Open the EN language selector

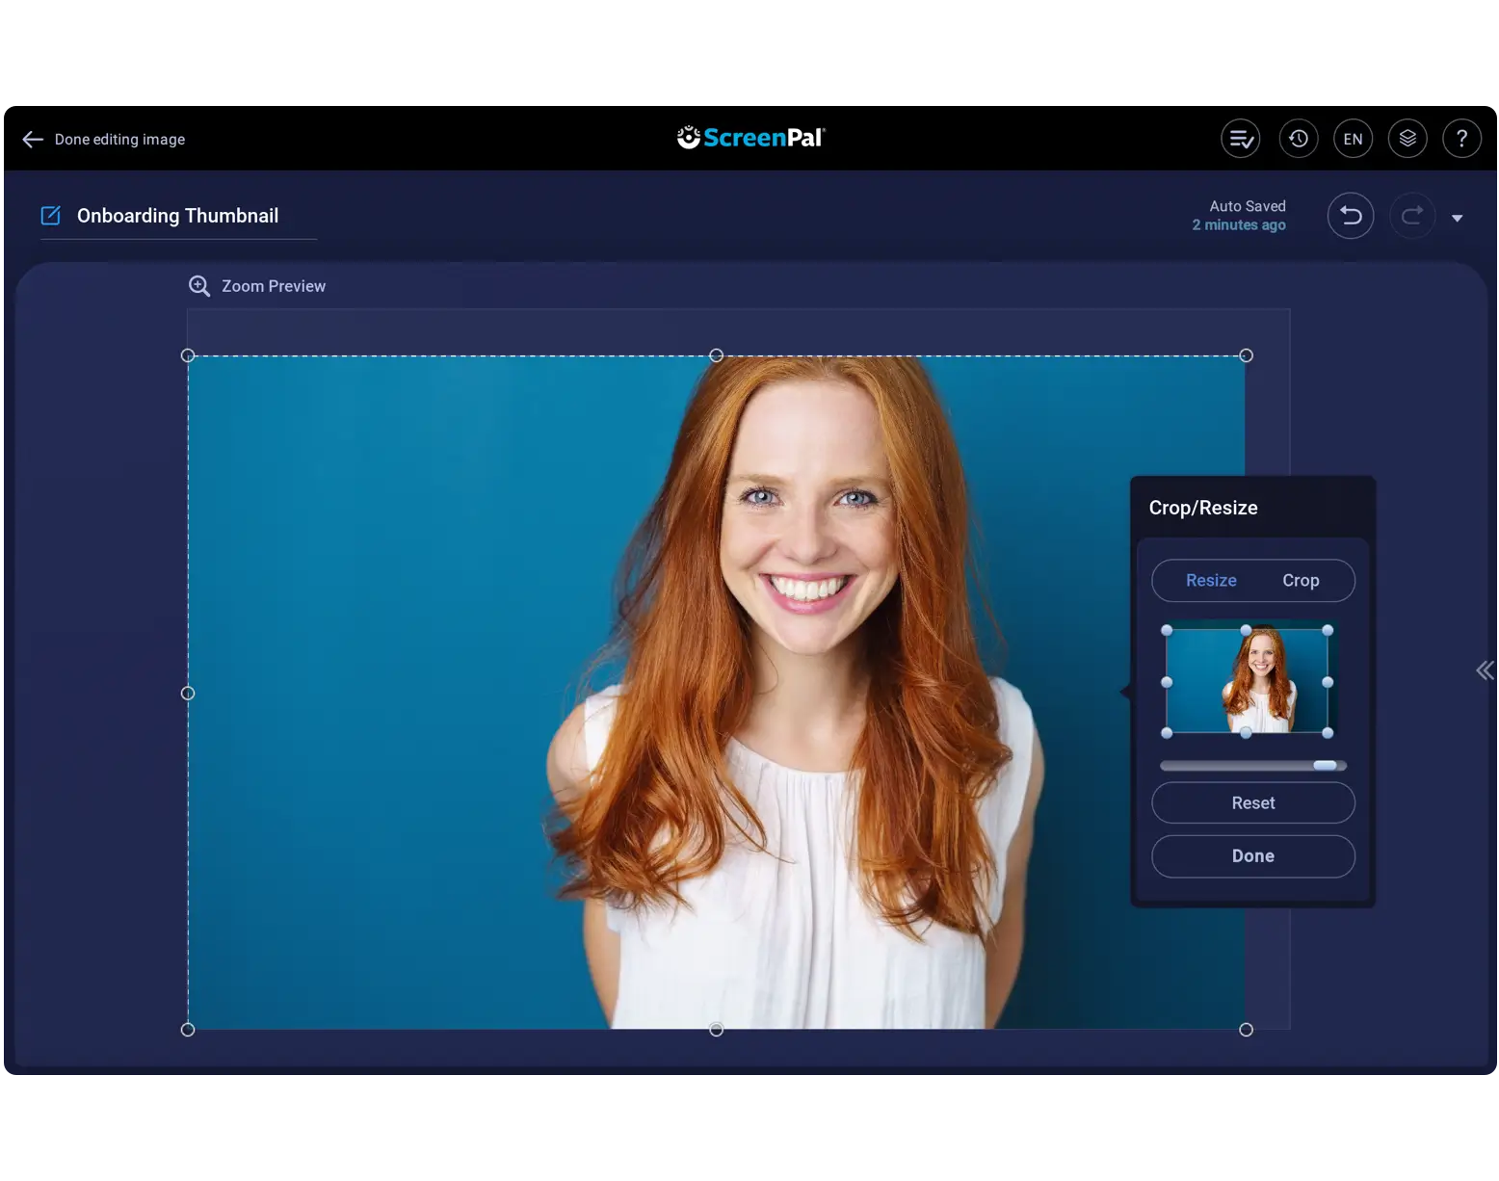1353,139
